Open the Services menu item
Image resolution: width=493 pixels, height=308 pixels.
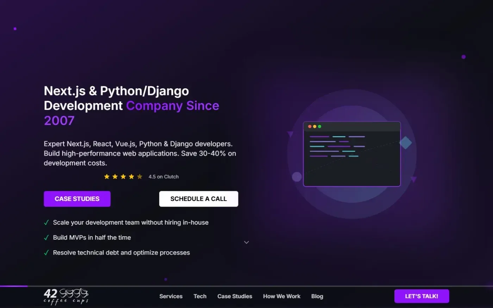[x=171, y=296]
